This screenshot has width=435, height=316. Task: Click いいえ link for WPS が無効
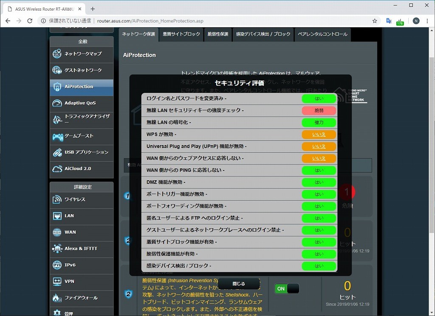[319, 134]
